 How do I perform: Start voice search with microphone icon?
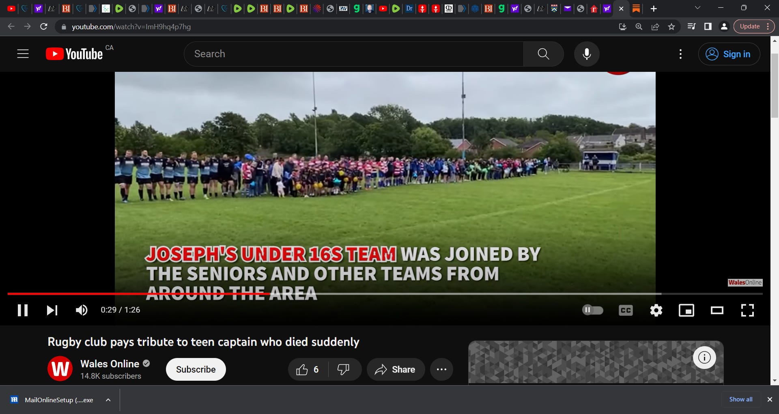click(587, 54)
